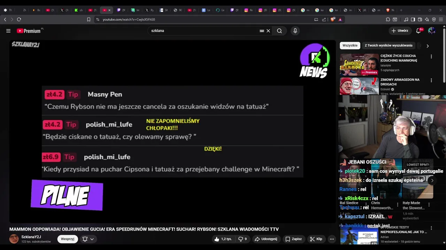Viewport: 446px width, 250px height.
Task: Open CIĘŻKIE ŻYCIE COUCHA video thumbnail
Action: click(359, 65)
